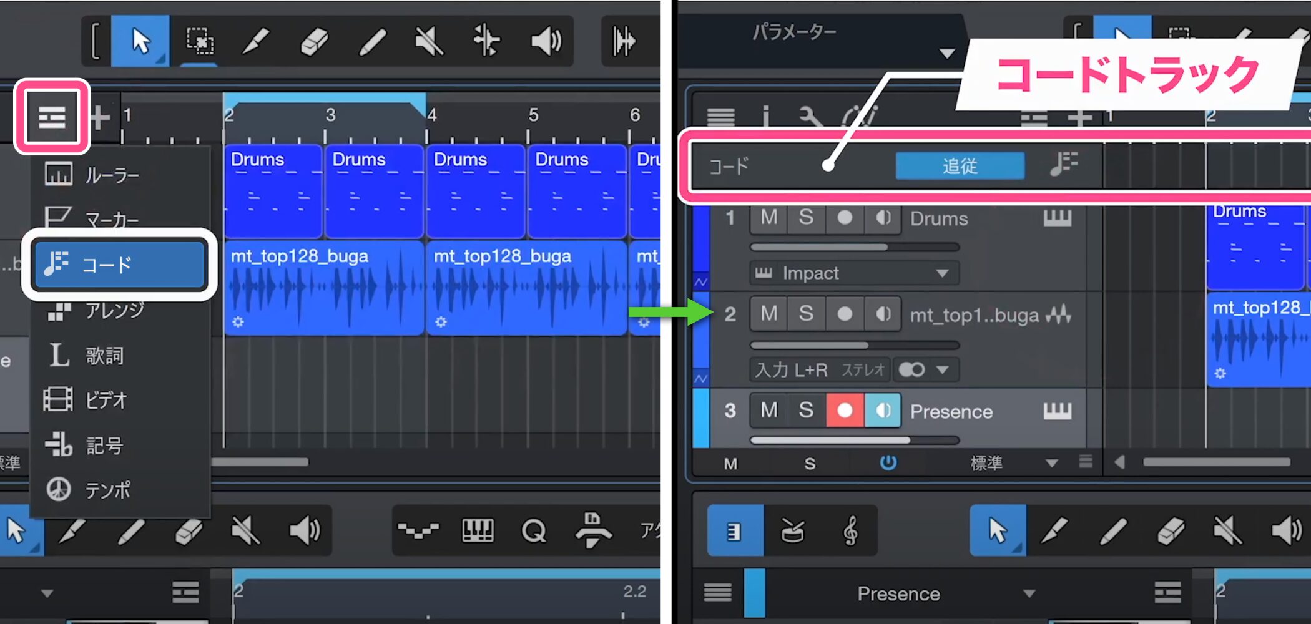The height and width of the screenshot is (624, 1311).
Task: Select the Listen speaker tool in top toolbar
Action: 546,42
